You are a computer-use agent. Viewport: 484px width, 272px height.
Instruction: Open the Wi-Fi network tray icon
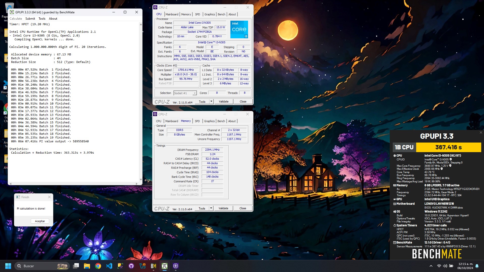click(439, 266)
